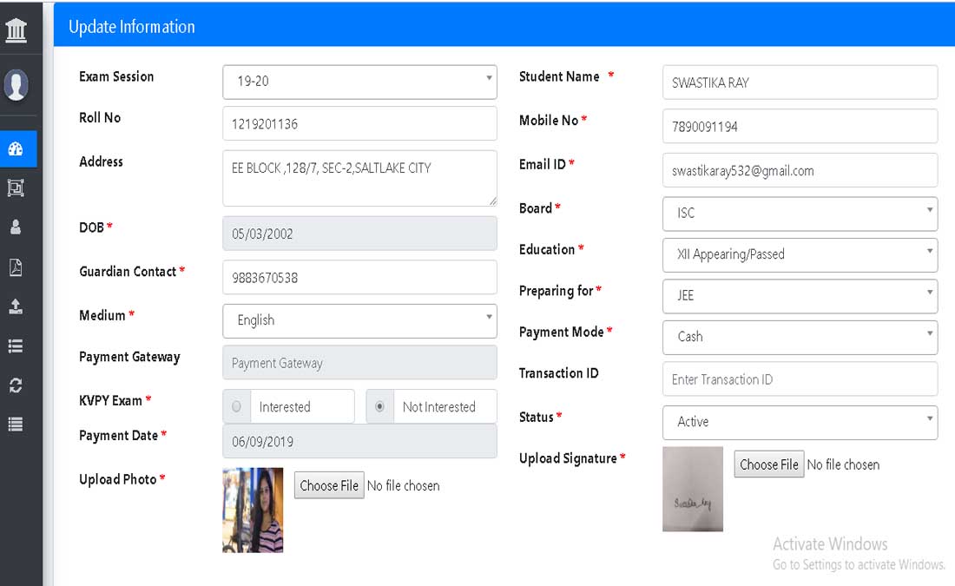This screenshot has width=955, height=586.
Task: Click the PDF document sidebar icon
Action: 16,267
